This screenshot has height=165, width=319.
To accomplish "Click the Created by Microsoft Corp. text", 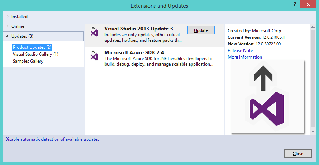I will pos(255,31).
